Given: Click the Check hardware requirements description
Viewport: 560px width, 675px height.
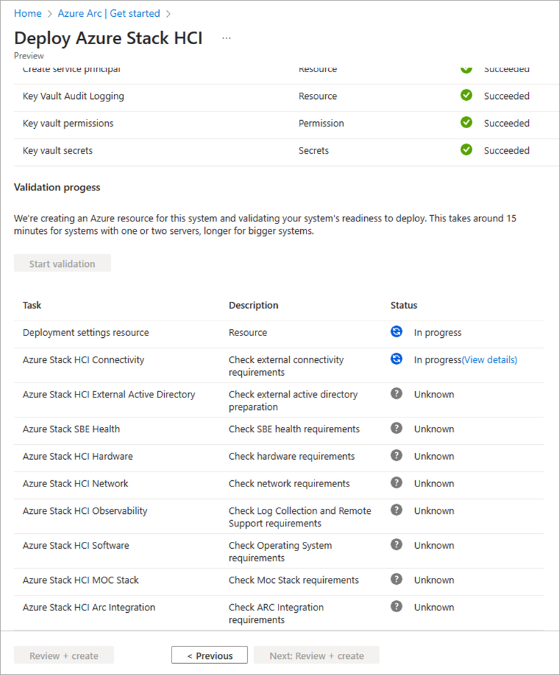Looking at the screenshot, I should [x=291, y=456].
